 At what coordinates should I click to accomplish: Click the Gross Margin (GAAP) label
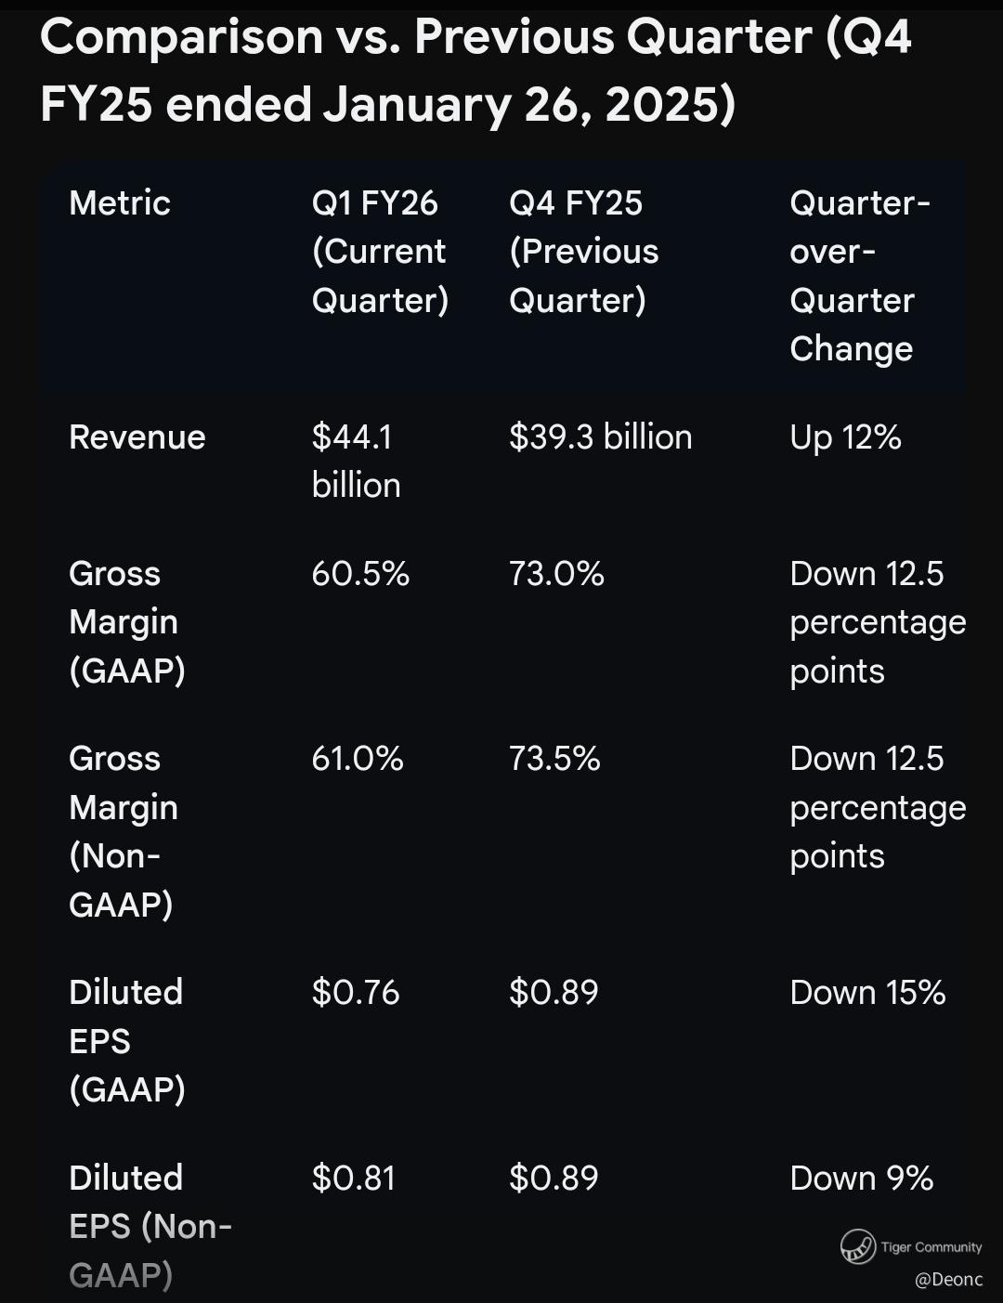(127, 622)
